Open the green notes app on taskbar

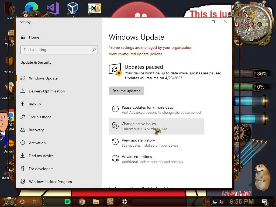click(x=67, y=202)
